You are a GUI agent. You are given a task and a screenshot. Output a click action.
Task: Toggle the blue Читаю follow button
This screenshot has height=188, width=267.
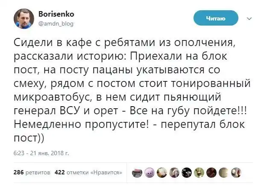pos(215,18)
